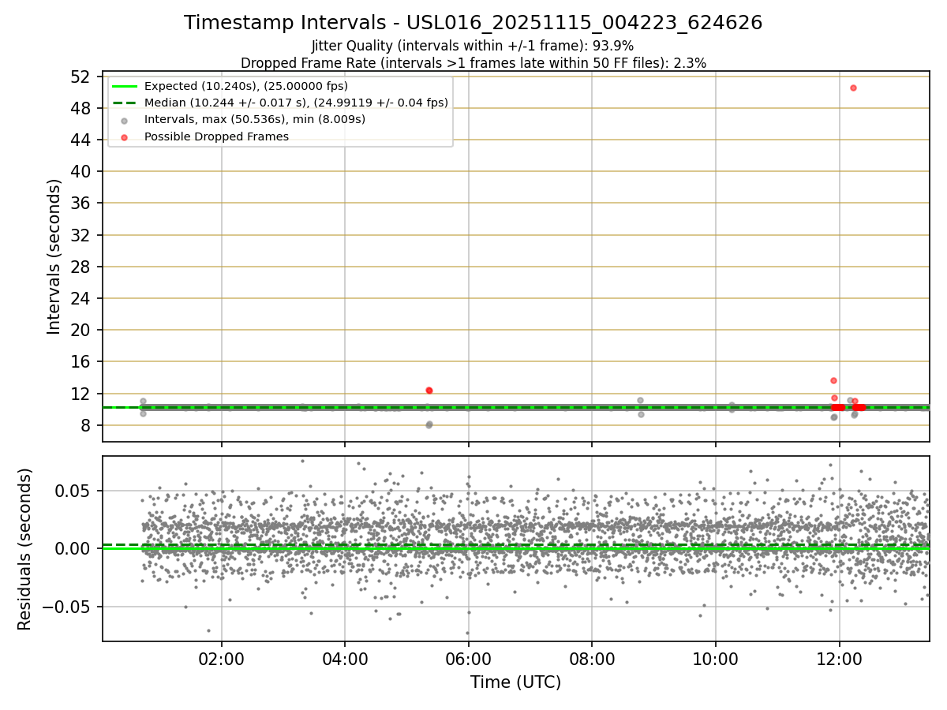The image size is (947, 710).
Task: Click the '10:00' x-axis tick label
Action: (716, 658)
